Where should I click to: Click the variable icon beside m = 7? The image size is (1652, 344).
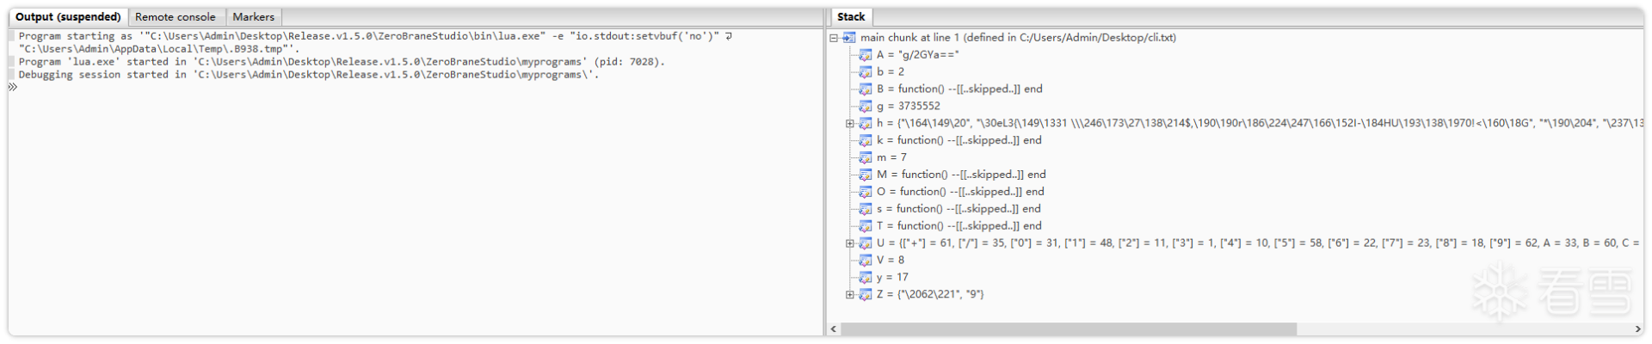click(x=865, y=157)
